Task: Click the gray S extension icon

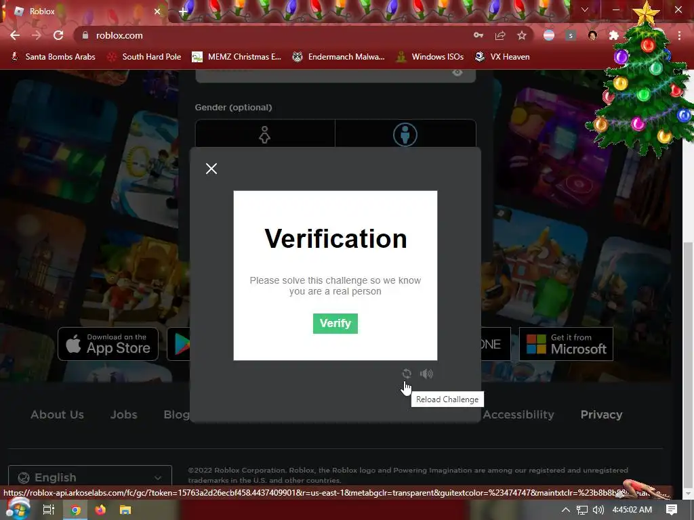Action: click(571, 35)
